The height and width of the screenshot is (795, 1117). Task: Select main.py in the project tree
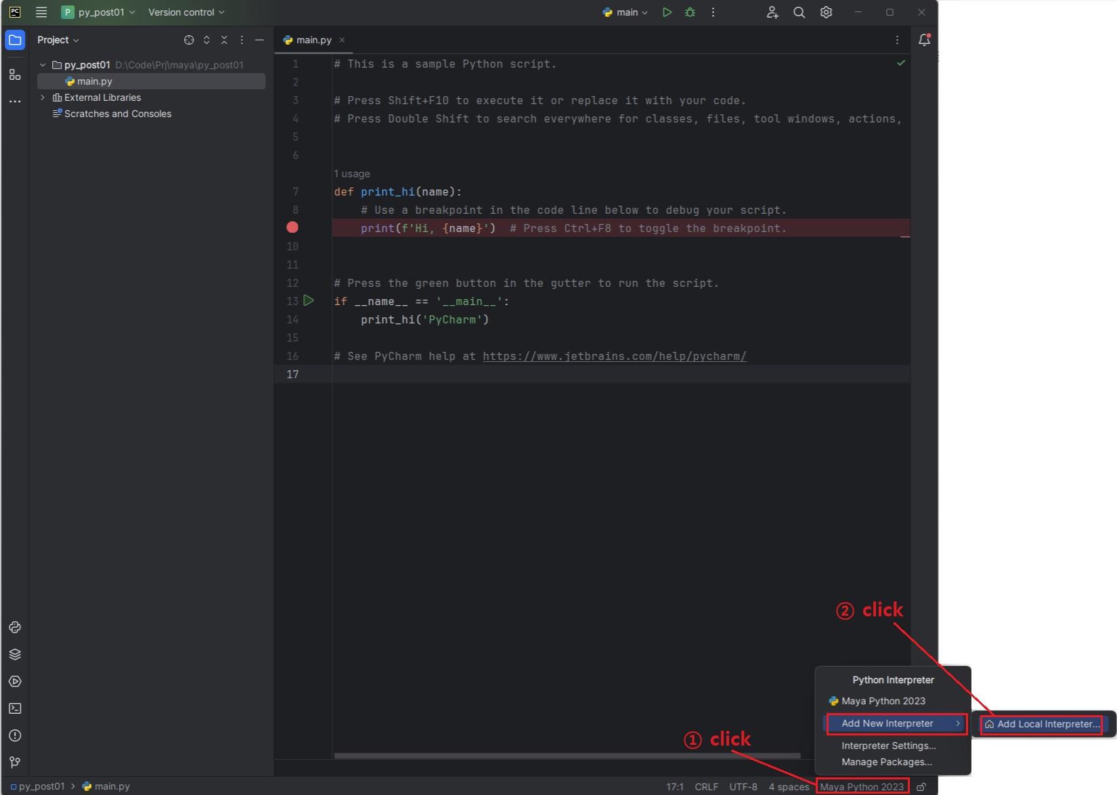click(151, 81)
